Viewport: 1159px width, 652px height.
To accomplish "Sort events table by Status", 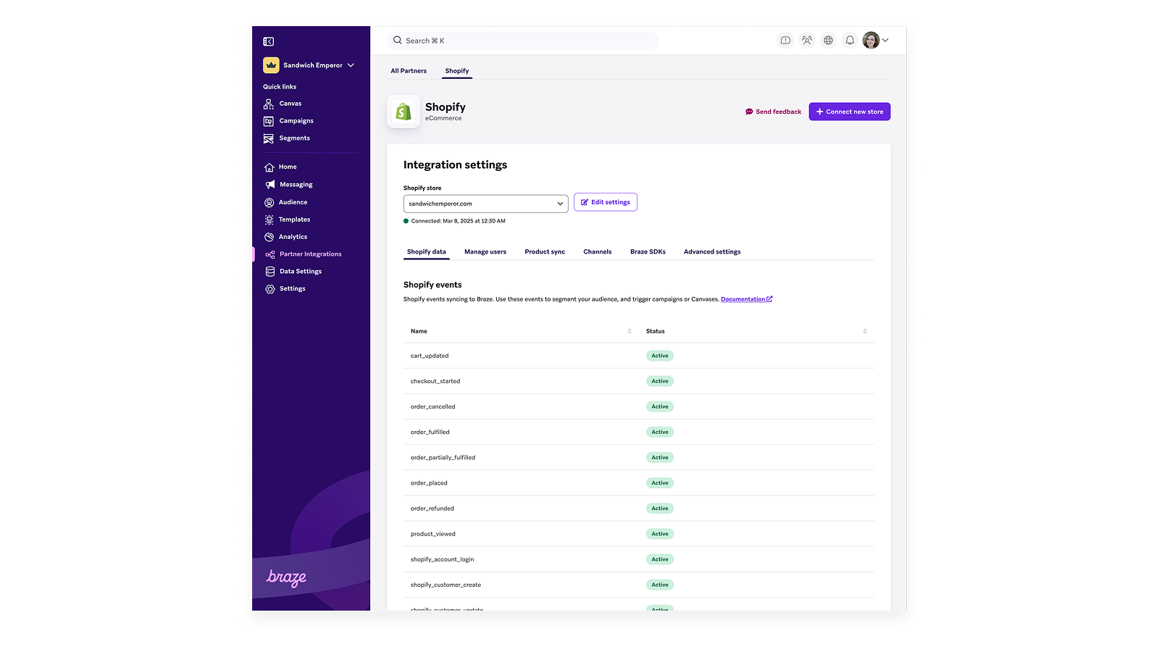I will tap(865, 331).
